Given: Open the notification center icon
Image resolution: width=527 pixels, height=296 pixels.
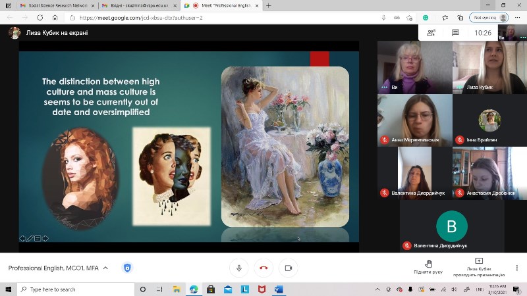Looking at the screenshot, I should pos(516,289).
